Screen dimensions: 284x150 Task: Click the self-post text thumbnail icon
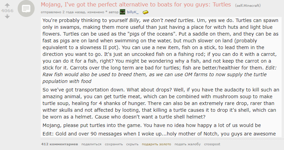26,9
